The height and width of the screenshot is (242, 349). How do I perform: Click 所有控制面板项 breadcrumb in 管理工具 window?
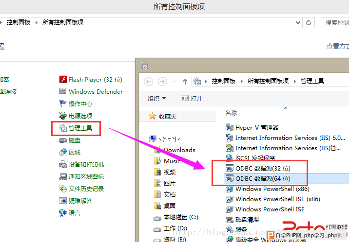(268, 81)
